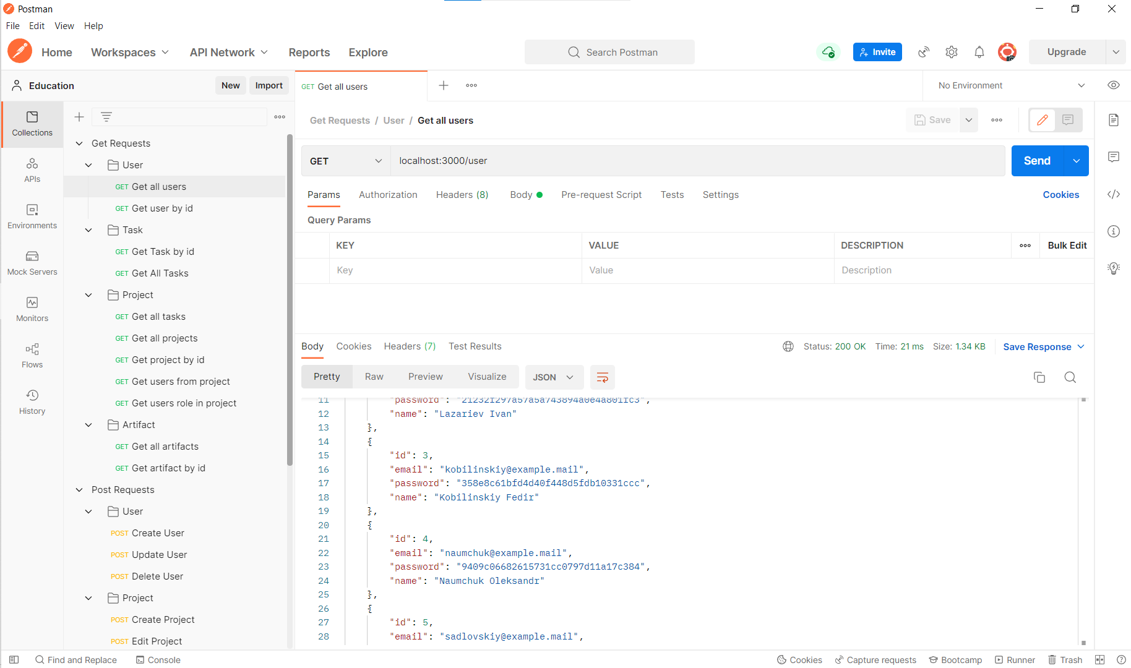The width and height of the screenshot is (1131, 668).
Task: Click the Cookies link
Action: [x=1060, y=195]
